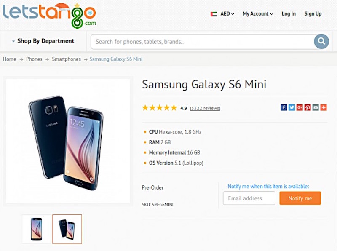Image resolution: width=337 pixels, height=251 pixels.
Task: Select the two-phones product thumbnail
Action: 67,229
